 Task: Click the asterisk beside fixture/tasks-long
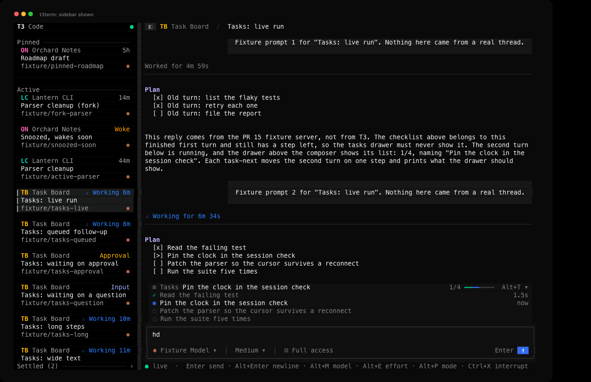[x=128, y=335]
